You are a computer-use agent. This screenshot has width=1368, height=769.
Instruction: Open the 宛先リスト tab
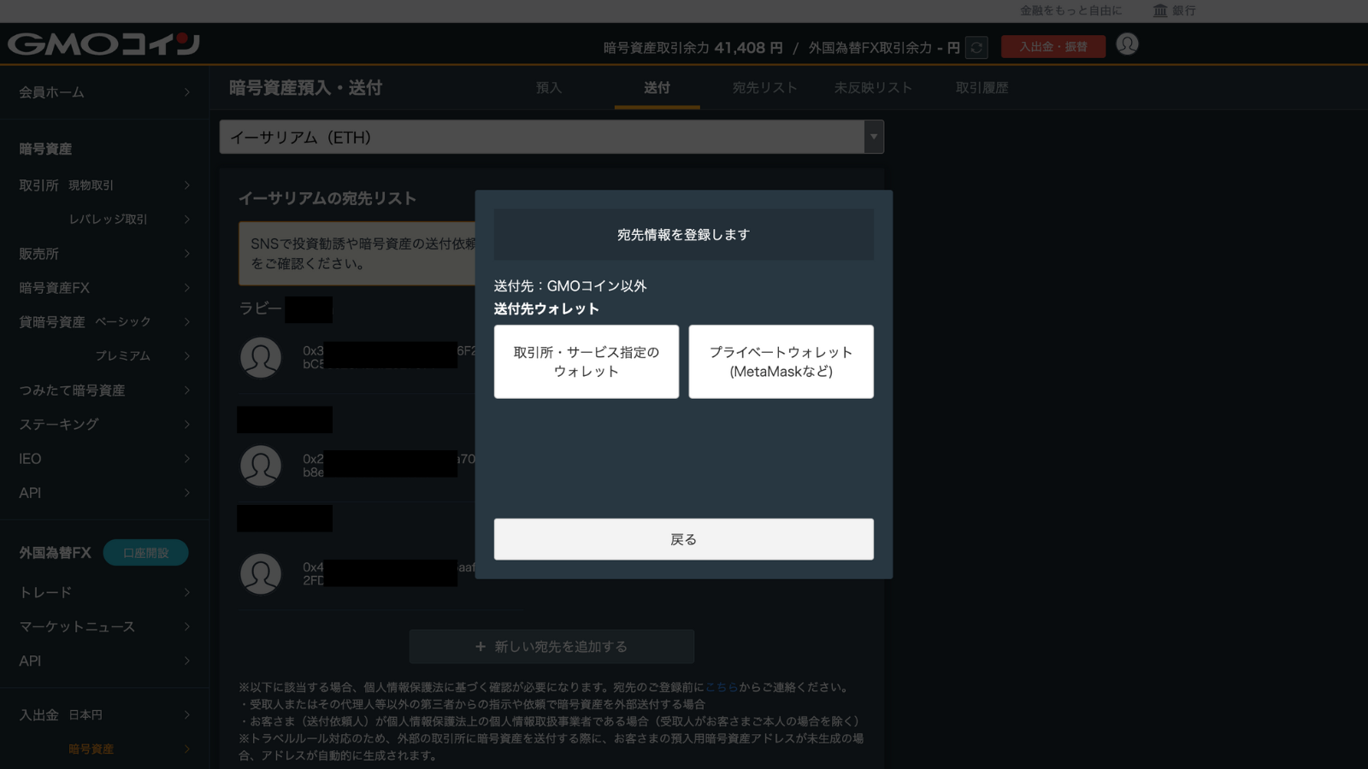tap(764, 88)
